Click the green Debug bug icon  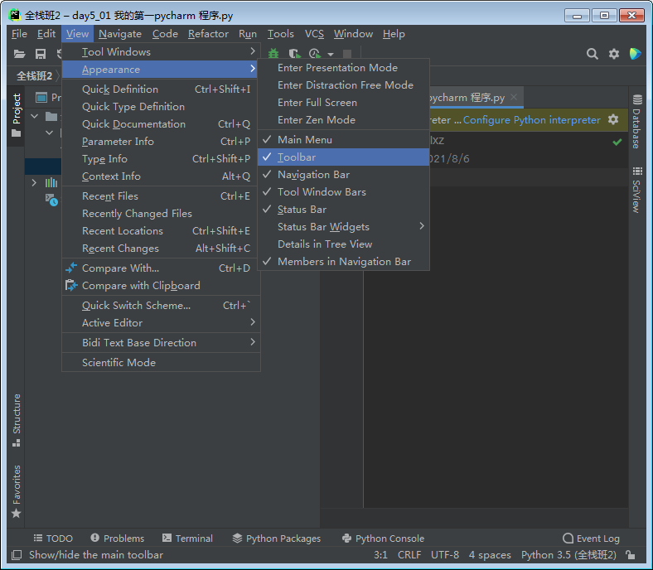273,53
